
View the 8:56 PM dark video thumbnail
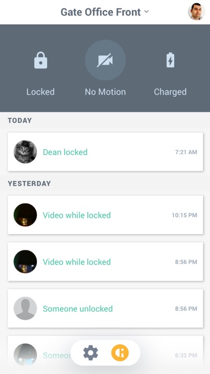[x=25, y=262]
